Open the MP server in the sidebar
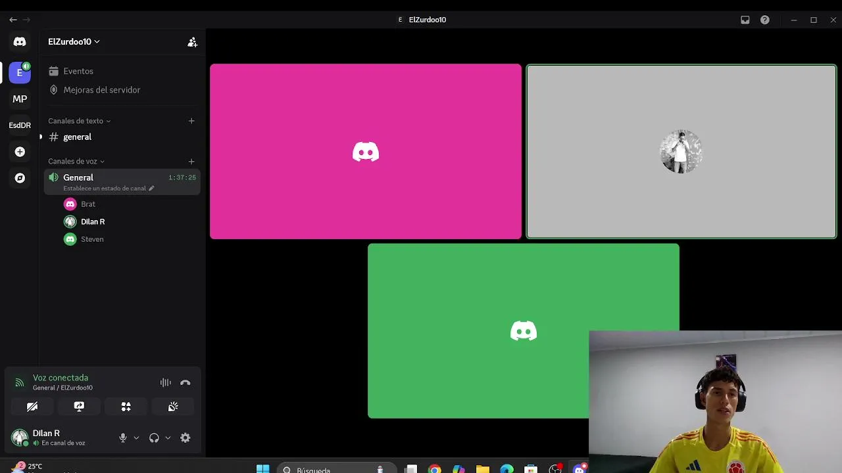Screen dimensions: 842x473 20,99
